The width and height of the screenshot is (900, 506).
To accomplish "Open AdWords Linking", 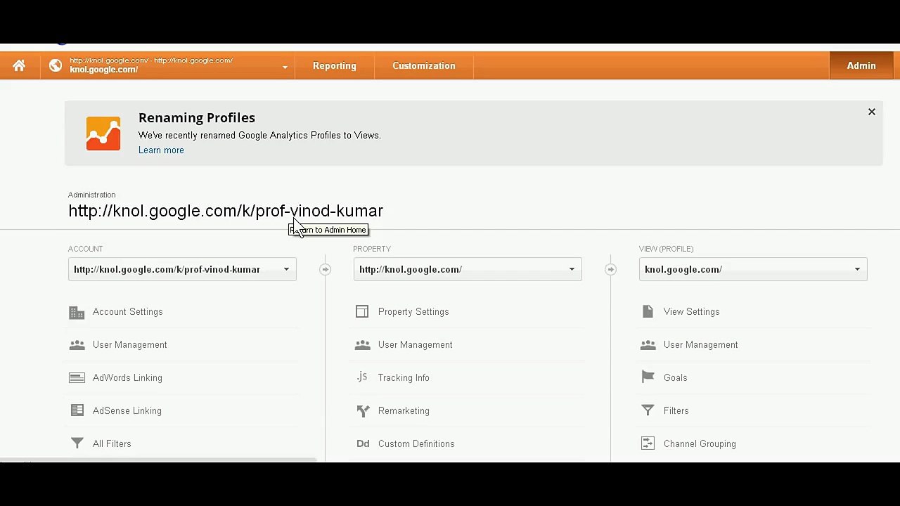I will coord(127,378).
